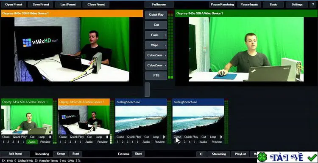Click the center Quick Play transition button
Viewport: 318px width, 163px height.
(x=156, y=15)
